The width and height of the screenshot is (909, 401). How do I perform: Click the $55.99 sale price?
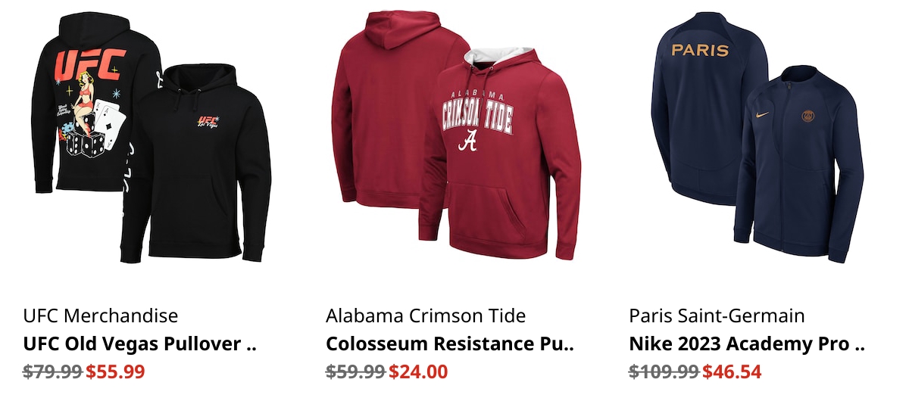click(115, 371)
